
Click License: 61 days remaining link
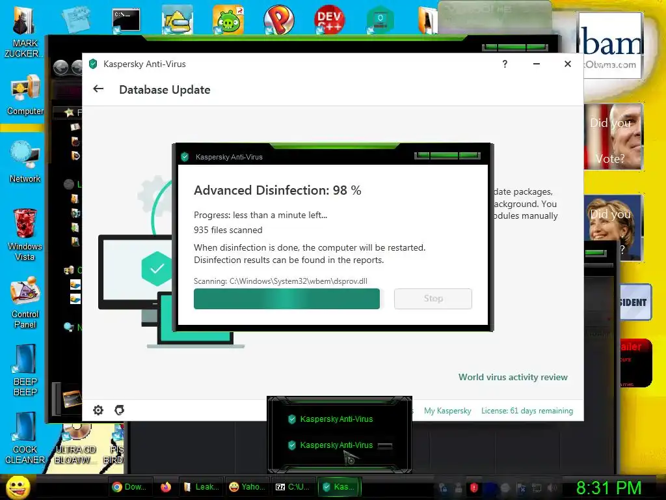527,411
